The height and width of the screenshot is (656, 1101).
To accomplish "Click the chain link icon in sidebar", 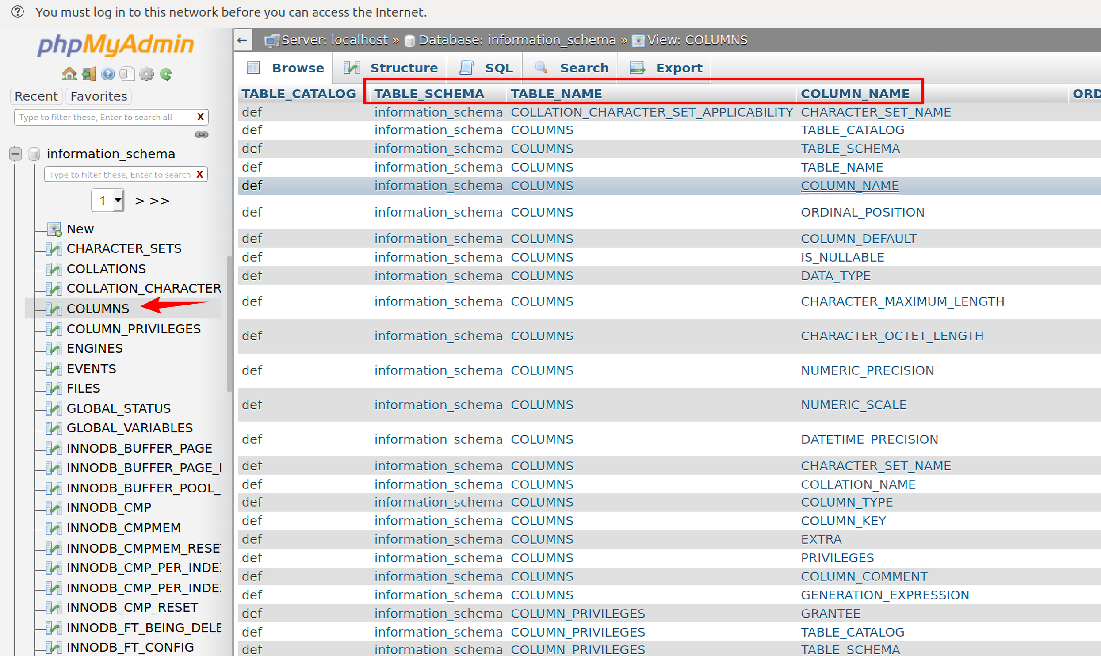I will pos(202,134).
